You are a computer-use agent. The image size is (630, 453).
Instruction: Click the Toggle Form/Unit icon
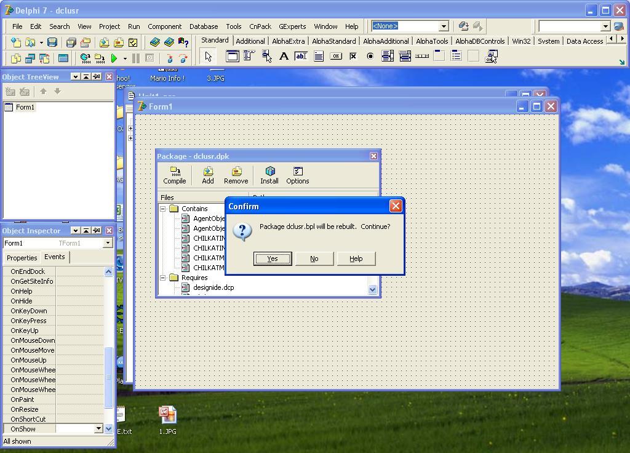coord(44,58)
